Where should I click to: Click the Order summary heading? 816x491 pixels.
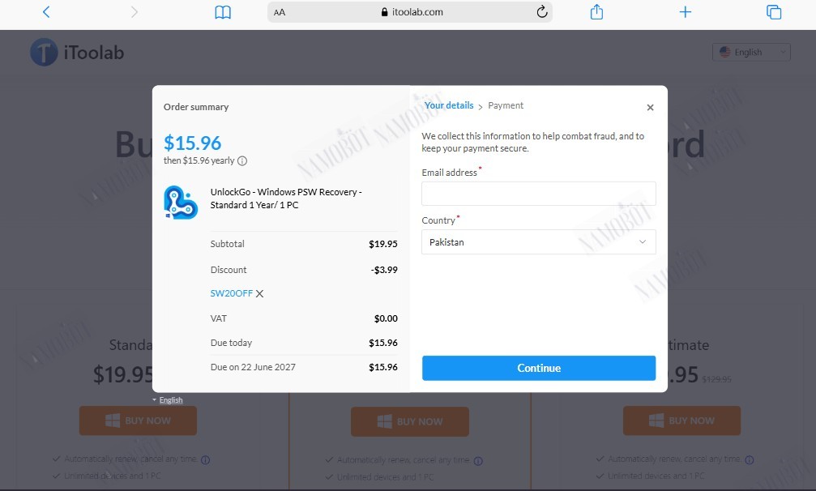coord(196,107)
